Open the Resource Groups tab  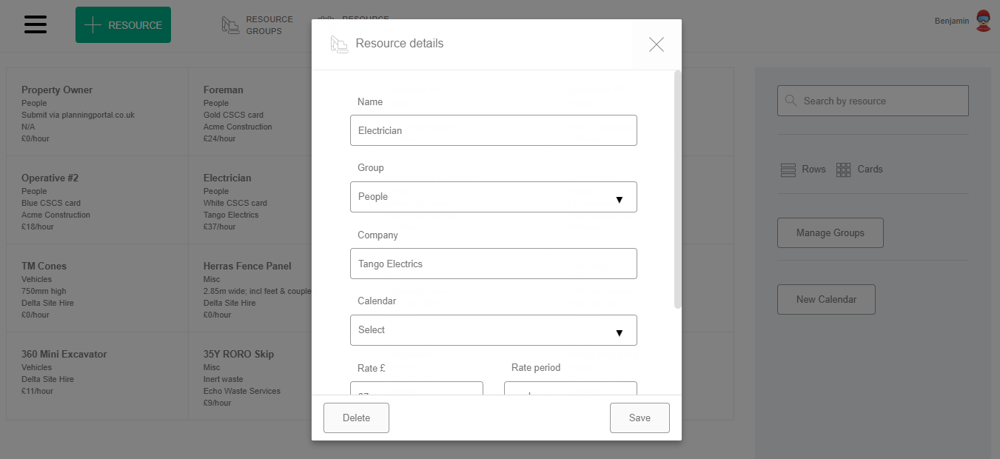257,25
